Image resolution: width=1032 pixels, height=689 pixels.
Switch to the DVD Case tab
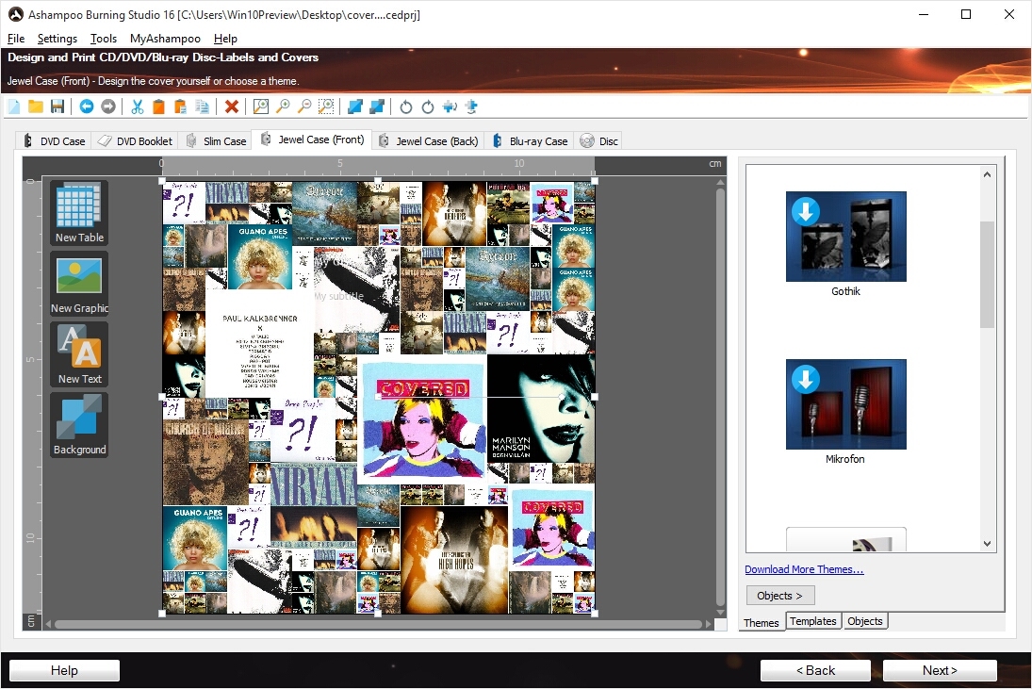(55, 140)
